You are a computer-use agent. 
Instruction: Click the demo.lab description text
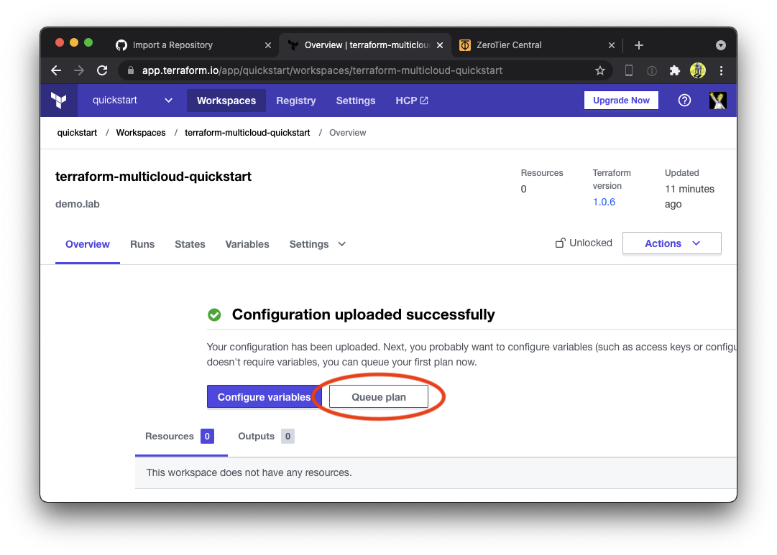coord(78,204)
